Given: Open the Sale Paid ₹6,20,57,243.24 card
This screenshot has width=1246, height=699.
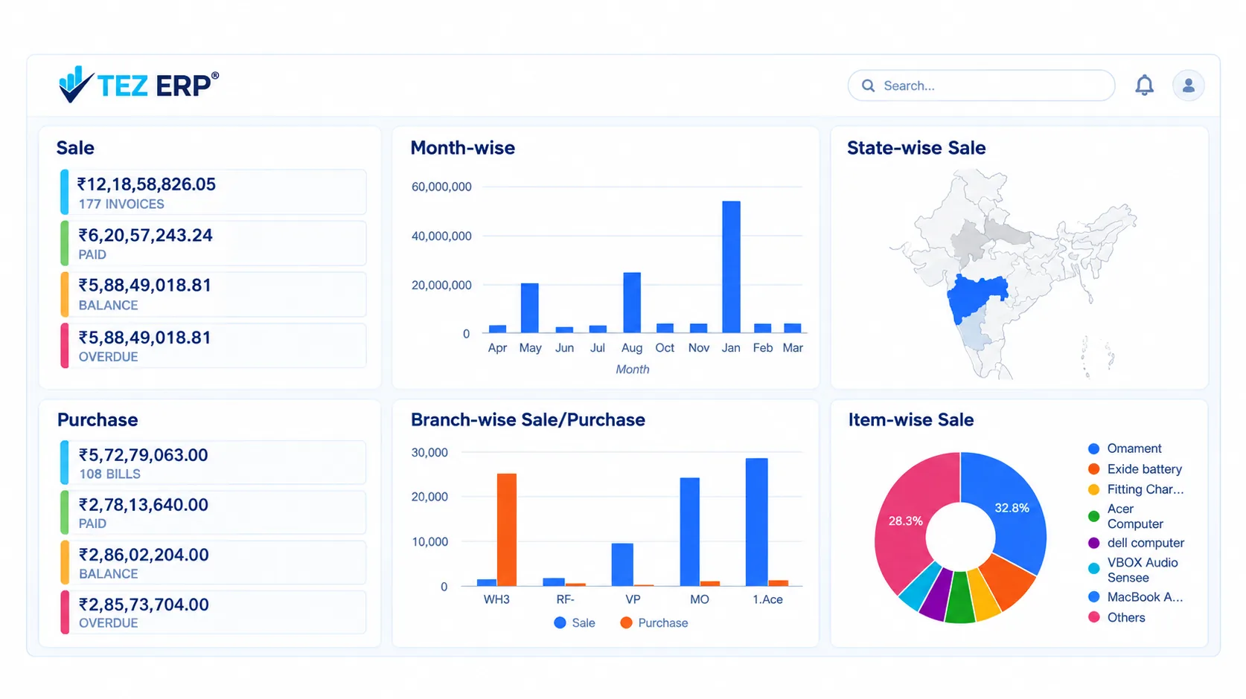Looking at the screenshot, I should point(213,243).
